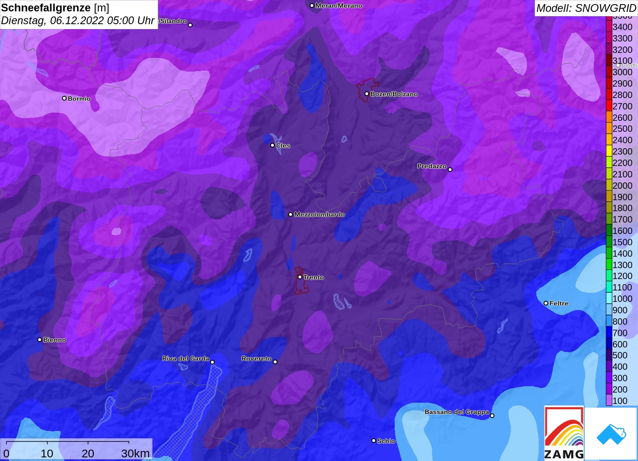Click the blue cloud house logo

coord(611,434)
